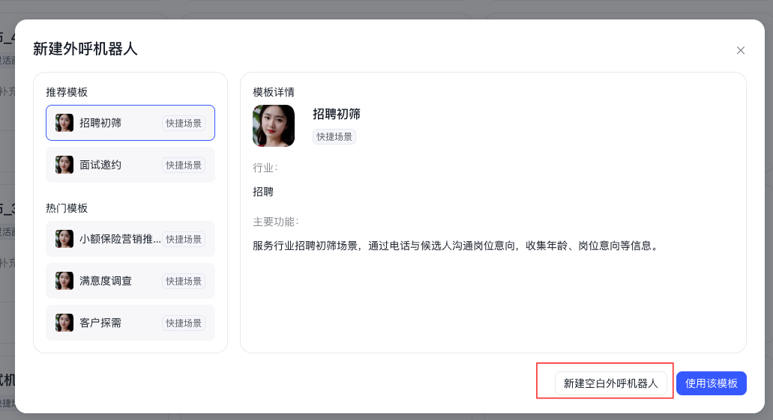Choose the 小额保险营销推... hot template
773x420 pixels.
[x=120, y=239]
